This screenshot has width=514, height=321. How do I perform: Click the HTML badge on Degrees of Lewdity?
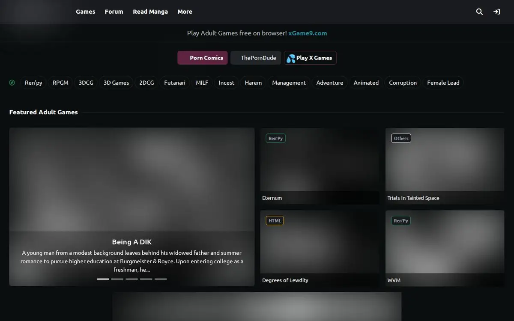pos(275,220)
